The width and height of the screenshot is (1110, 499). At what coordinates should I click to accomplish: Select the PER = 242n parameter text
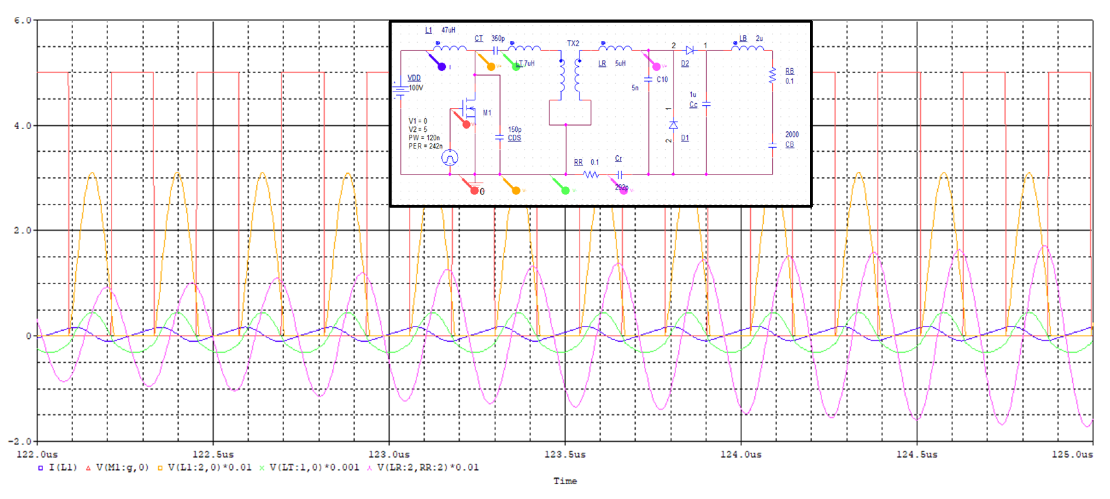click(425, 146)
